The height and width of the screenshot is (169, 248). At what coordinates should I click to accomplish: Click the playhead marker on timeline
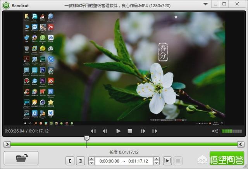point(87,138)
